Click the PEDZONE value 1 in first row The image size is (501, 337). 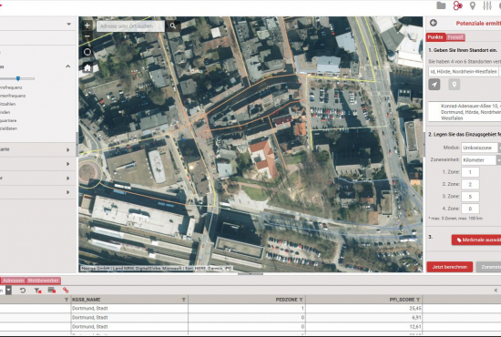(247, 308)
